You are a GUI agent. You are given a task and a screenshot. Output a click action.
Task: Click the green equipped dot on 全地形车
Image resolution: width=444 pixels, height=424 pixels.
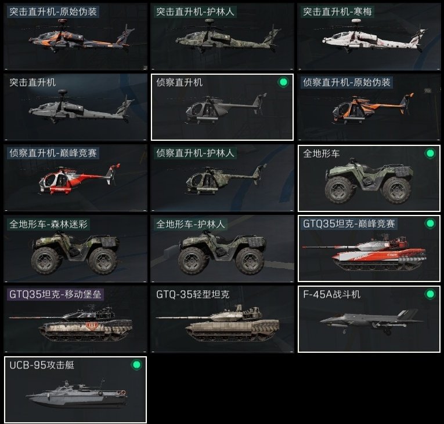point(430,153)
